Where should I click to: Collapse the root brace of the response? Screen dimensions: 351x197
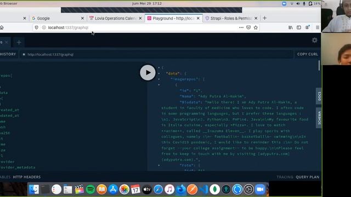tap(159, 67)
